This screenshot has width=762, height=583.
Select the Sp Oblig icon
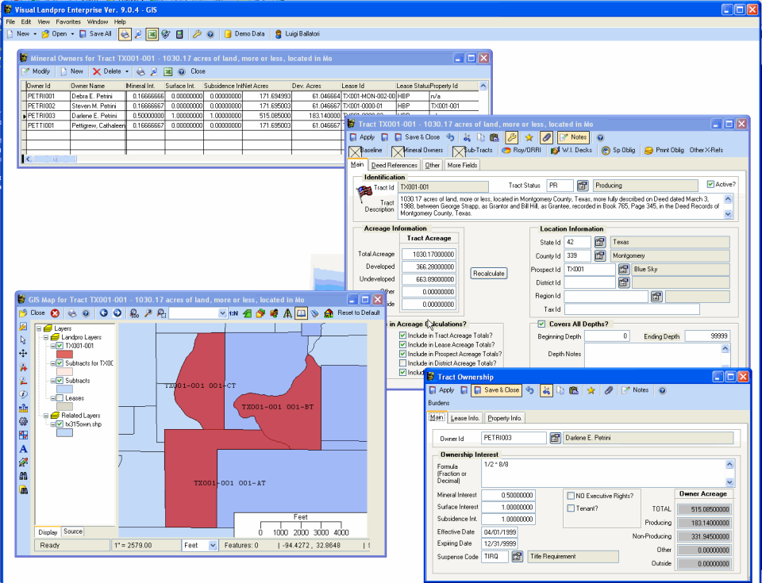[615, 150]
